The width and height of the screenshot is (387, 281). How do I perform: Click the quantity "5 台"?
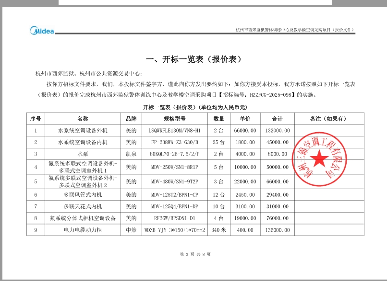coord(218,167)
